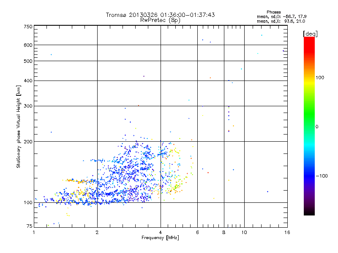Click the colorbar label '0'
338x253 pixels.
pyautogui.click(x=316, y=126)
